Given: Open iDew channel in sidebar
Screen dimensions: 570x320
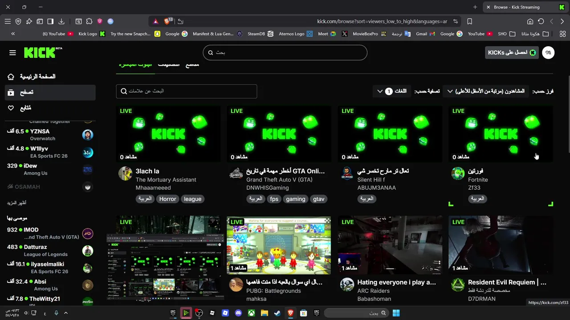Looking at the screenshot, I should tap(50, 169).
